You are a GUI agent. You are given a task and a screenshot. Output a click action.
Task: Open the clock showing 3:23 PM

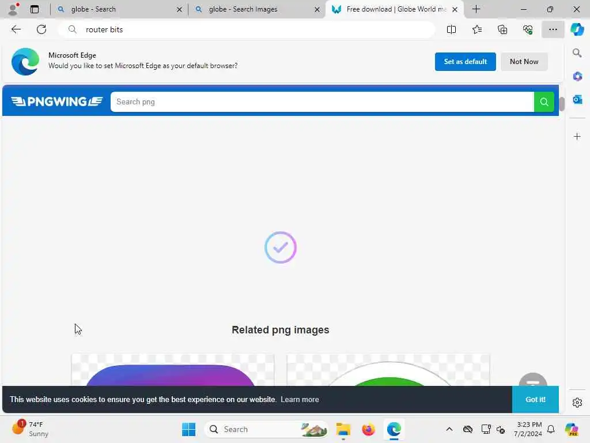coord(529,429)
